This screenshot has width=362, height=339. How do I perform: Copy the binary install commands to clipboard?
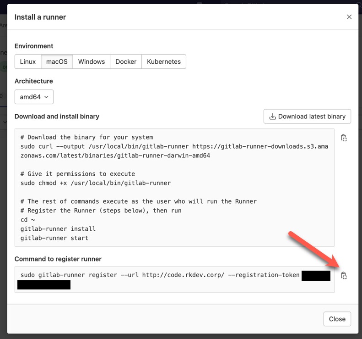pyautogui.click(x=344, y=138)
